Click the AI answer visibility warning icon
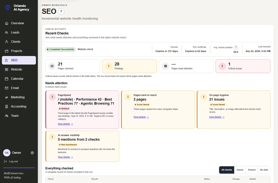 (x=52, y=137)
